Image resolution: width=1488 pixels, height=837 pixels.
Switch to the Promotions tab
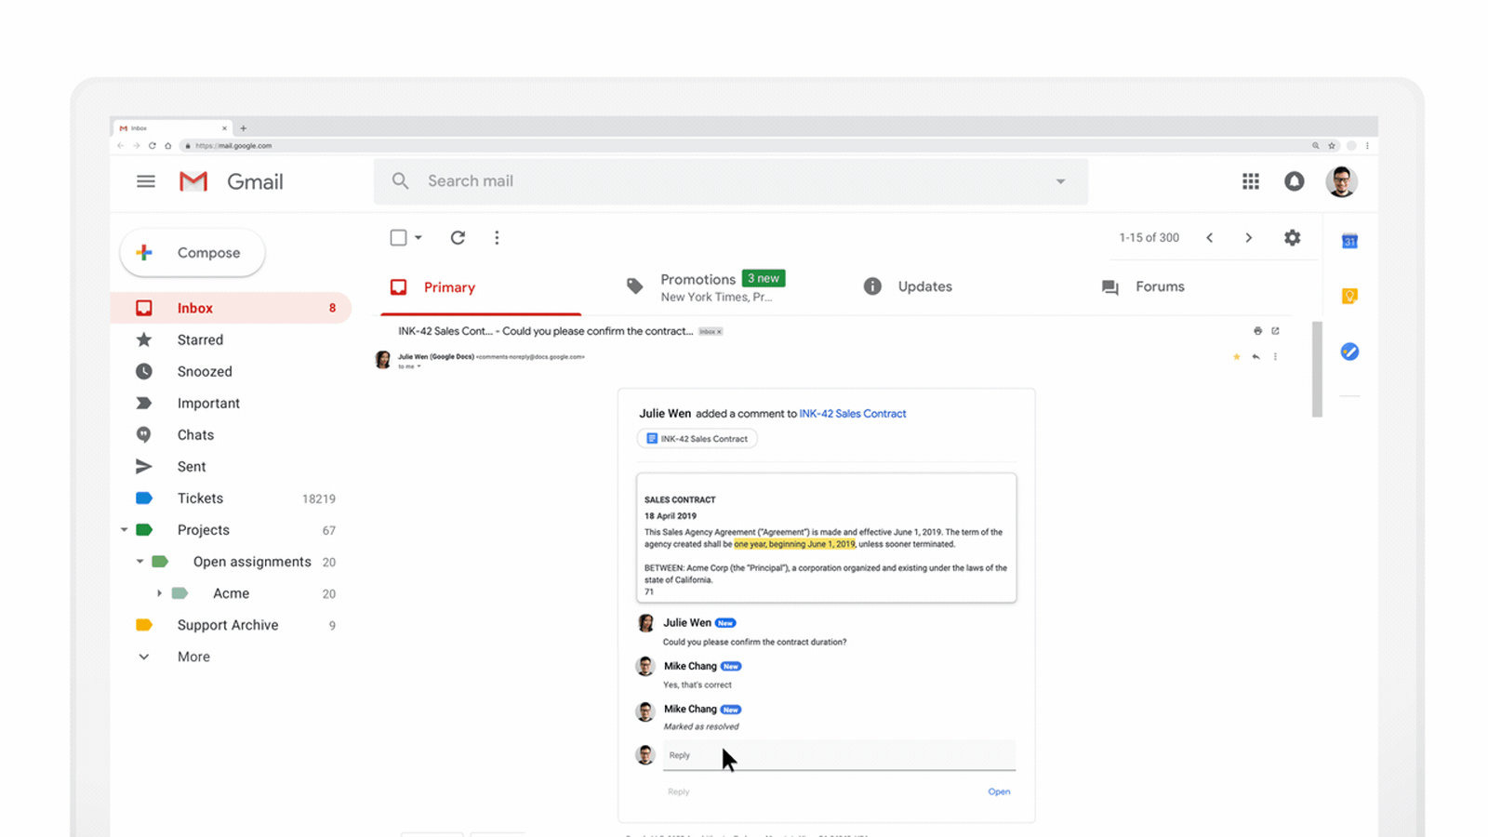(x=697, y=280)
